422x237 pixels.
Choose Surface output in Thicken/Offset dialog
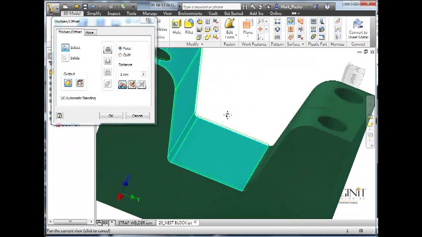tap(80, 83)
